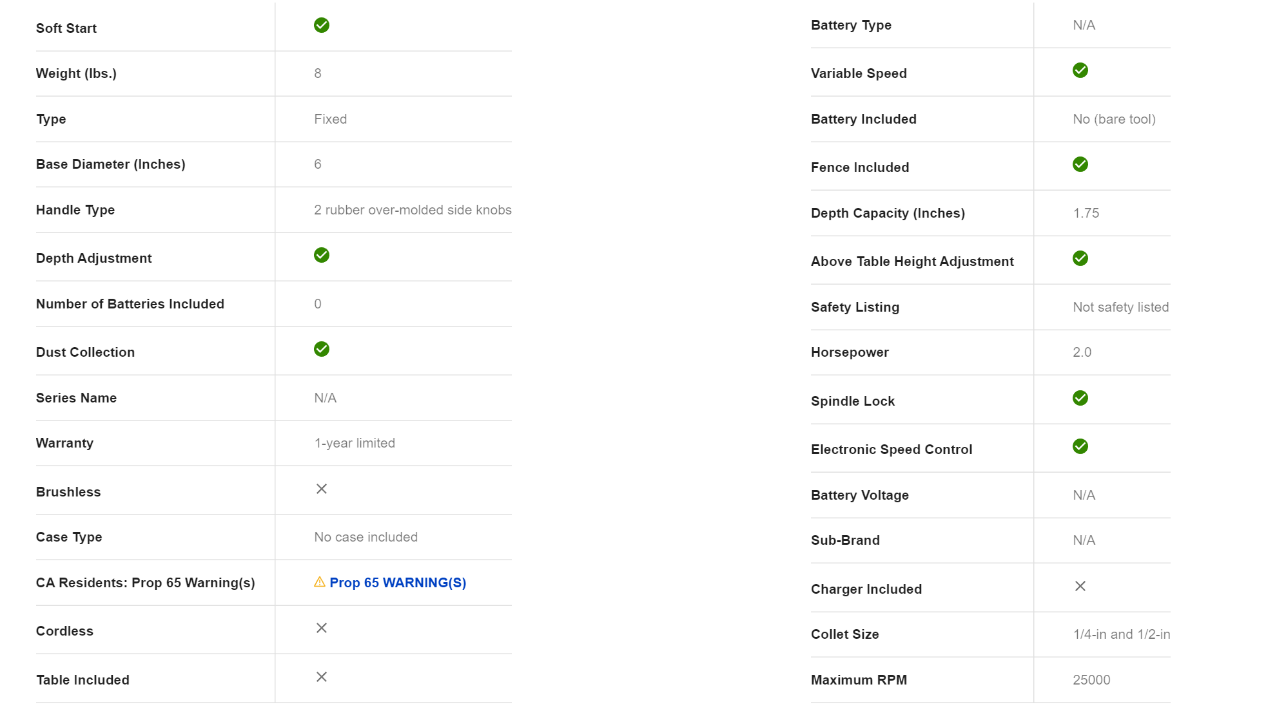Image resolution: width=1277 pixels, height=718 pixels.
Task: Click the Warranty 1-year limited value
Action: (355, 443)
